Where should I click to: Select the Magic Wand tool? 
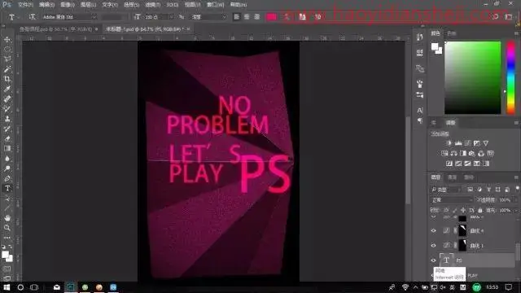(x=7, y=69)
